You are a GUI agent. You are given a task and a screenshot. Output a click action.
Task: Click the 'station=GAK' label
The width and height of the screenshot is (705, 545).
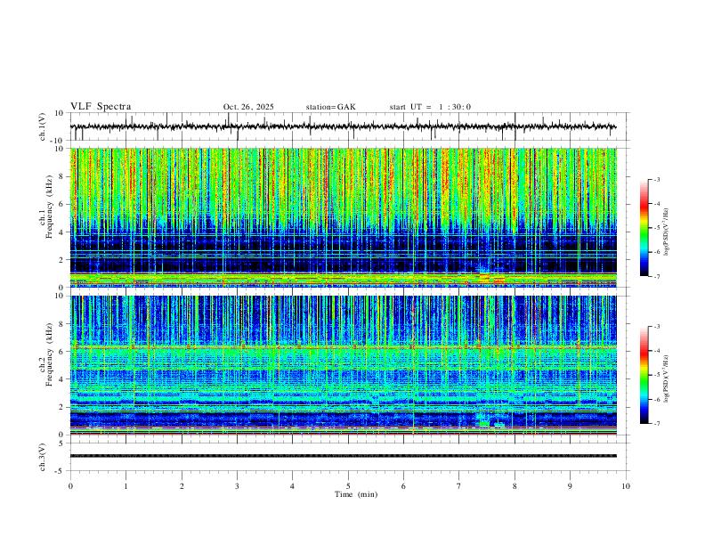point(330,107)
